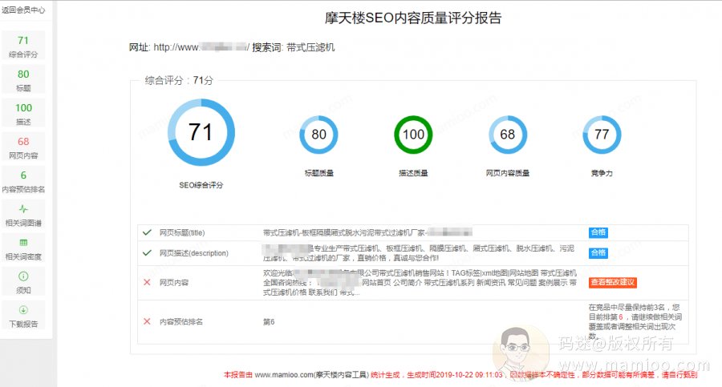The width and height of the screenshot is (722, 387).
Task: Select 标题 score 80 sidebar item
Action: tap(23, 80)
